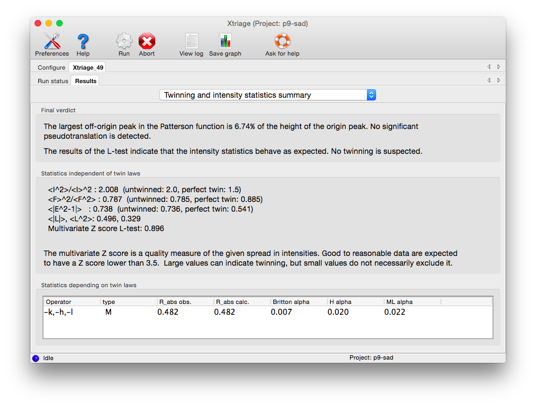536x406 pixels.
Task: Select the Results tab
Action: tap(86, 81)
